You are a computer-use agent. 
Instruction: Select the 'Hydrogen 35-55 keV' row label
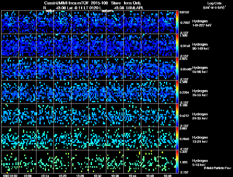click(x=200, y=93)
